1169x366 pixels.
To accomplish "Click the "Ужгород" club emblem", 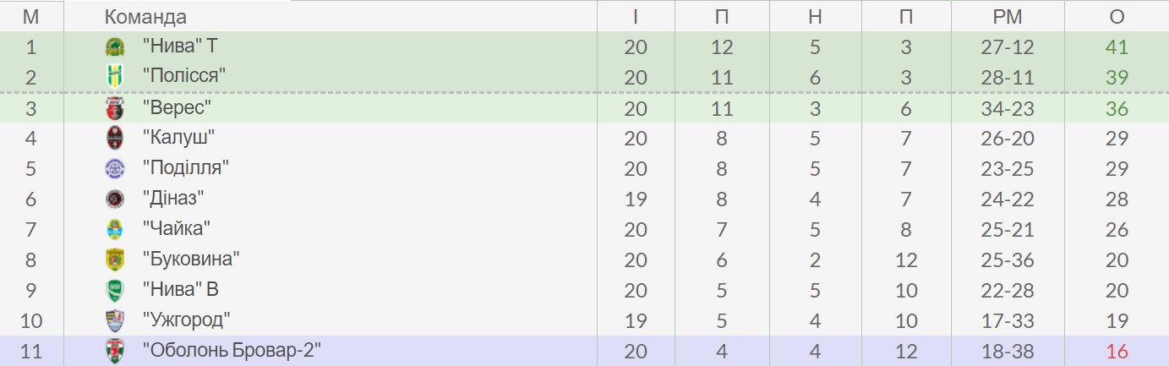I will pyautogui.click(x=114, y=320).
